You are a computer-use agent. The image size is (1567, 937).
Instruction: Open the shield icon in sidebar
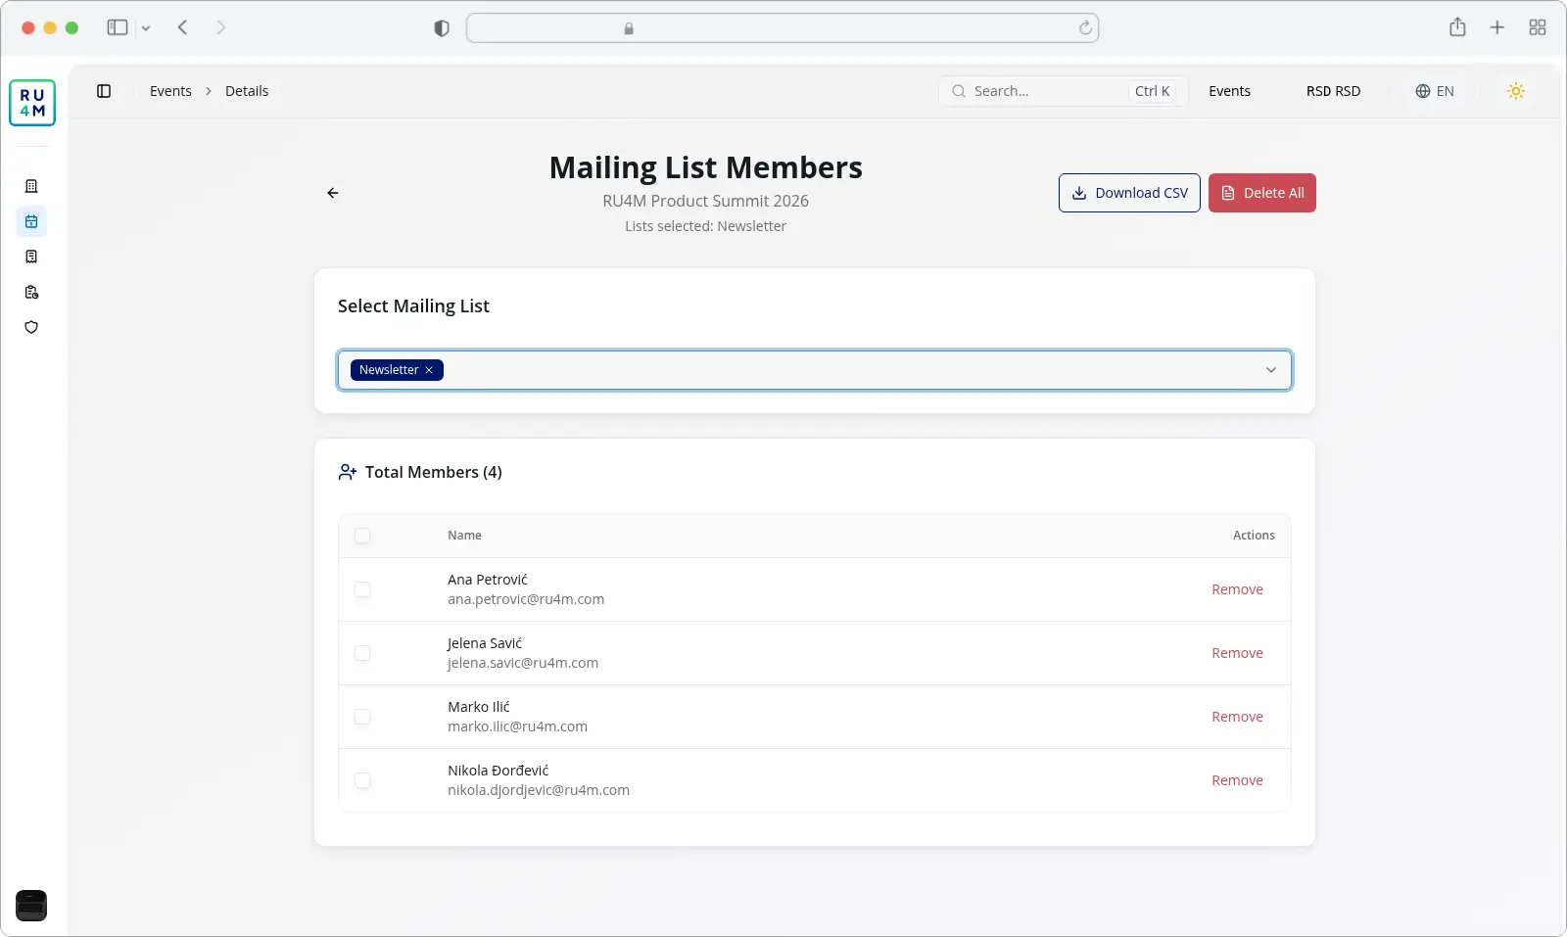pyautogui.click(x=31, y=327)
